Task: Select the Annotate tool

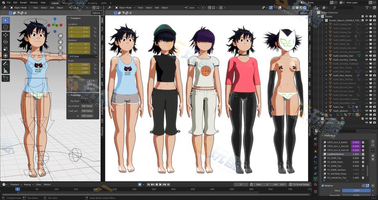Action: pyautogui.click(x=6, y=64)
